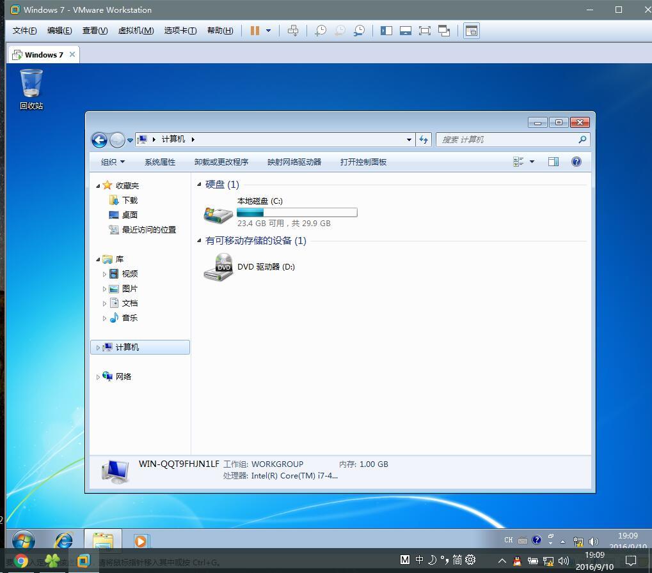Viewport: 652px width, 573px height.
Task: Click the 搜索 计算机 search field
Action: tap(509, 139)
